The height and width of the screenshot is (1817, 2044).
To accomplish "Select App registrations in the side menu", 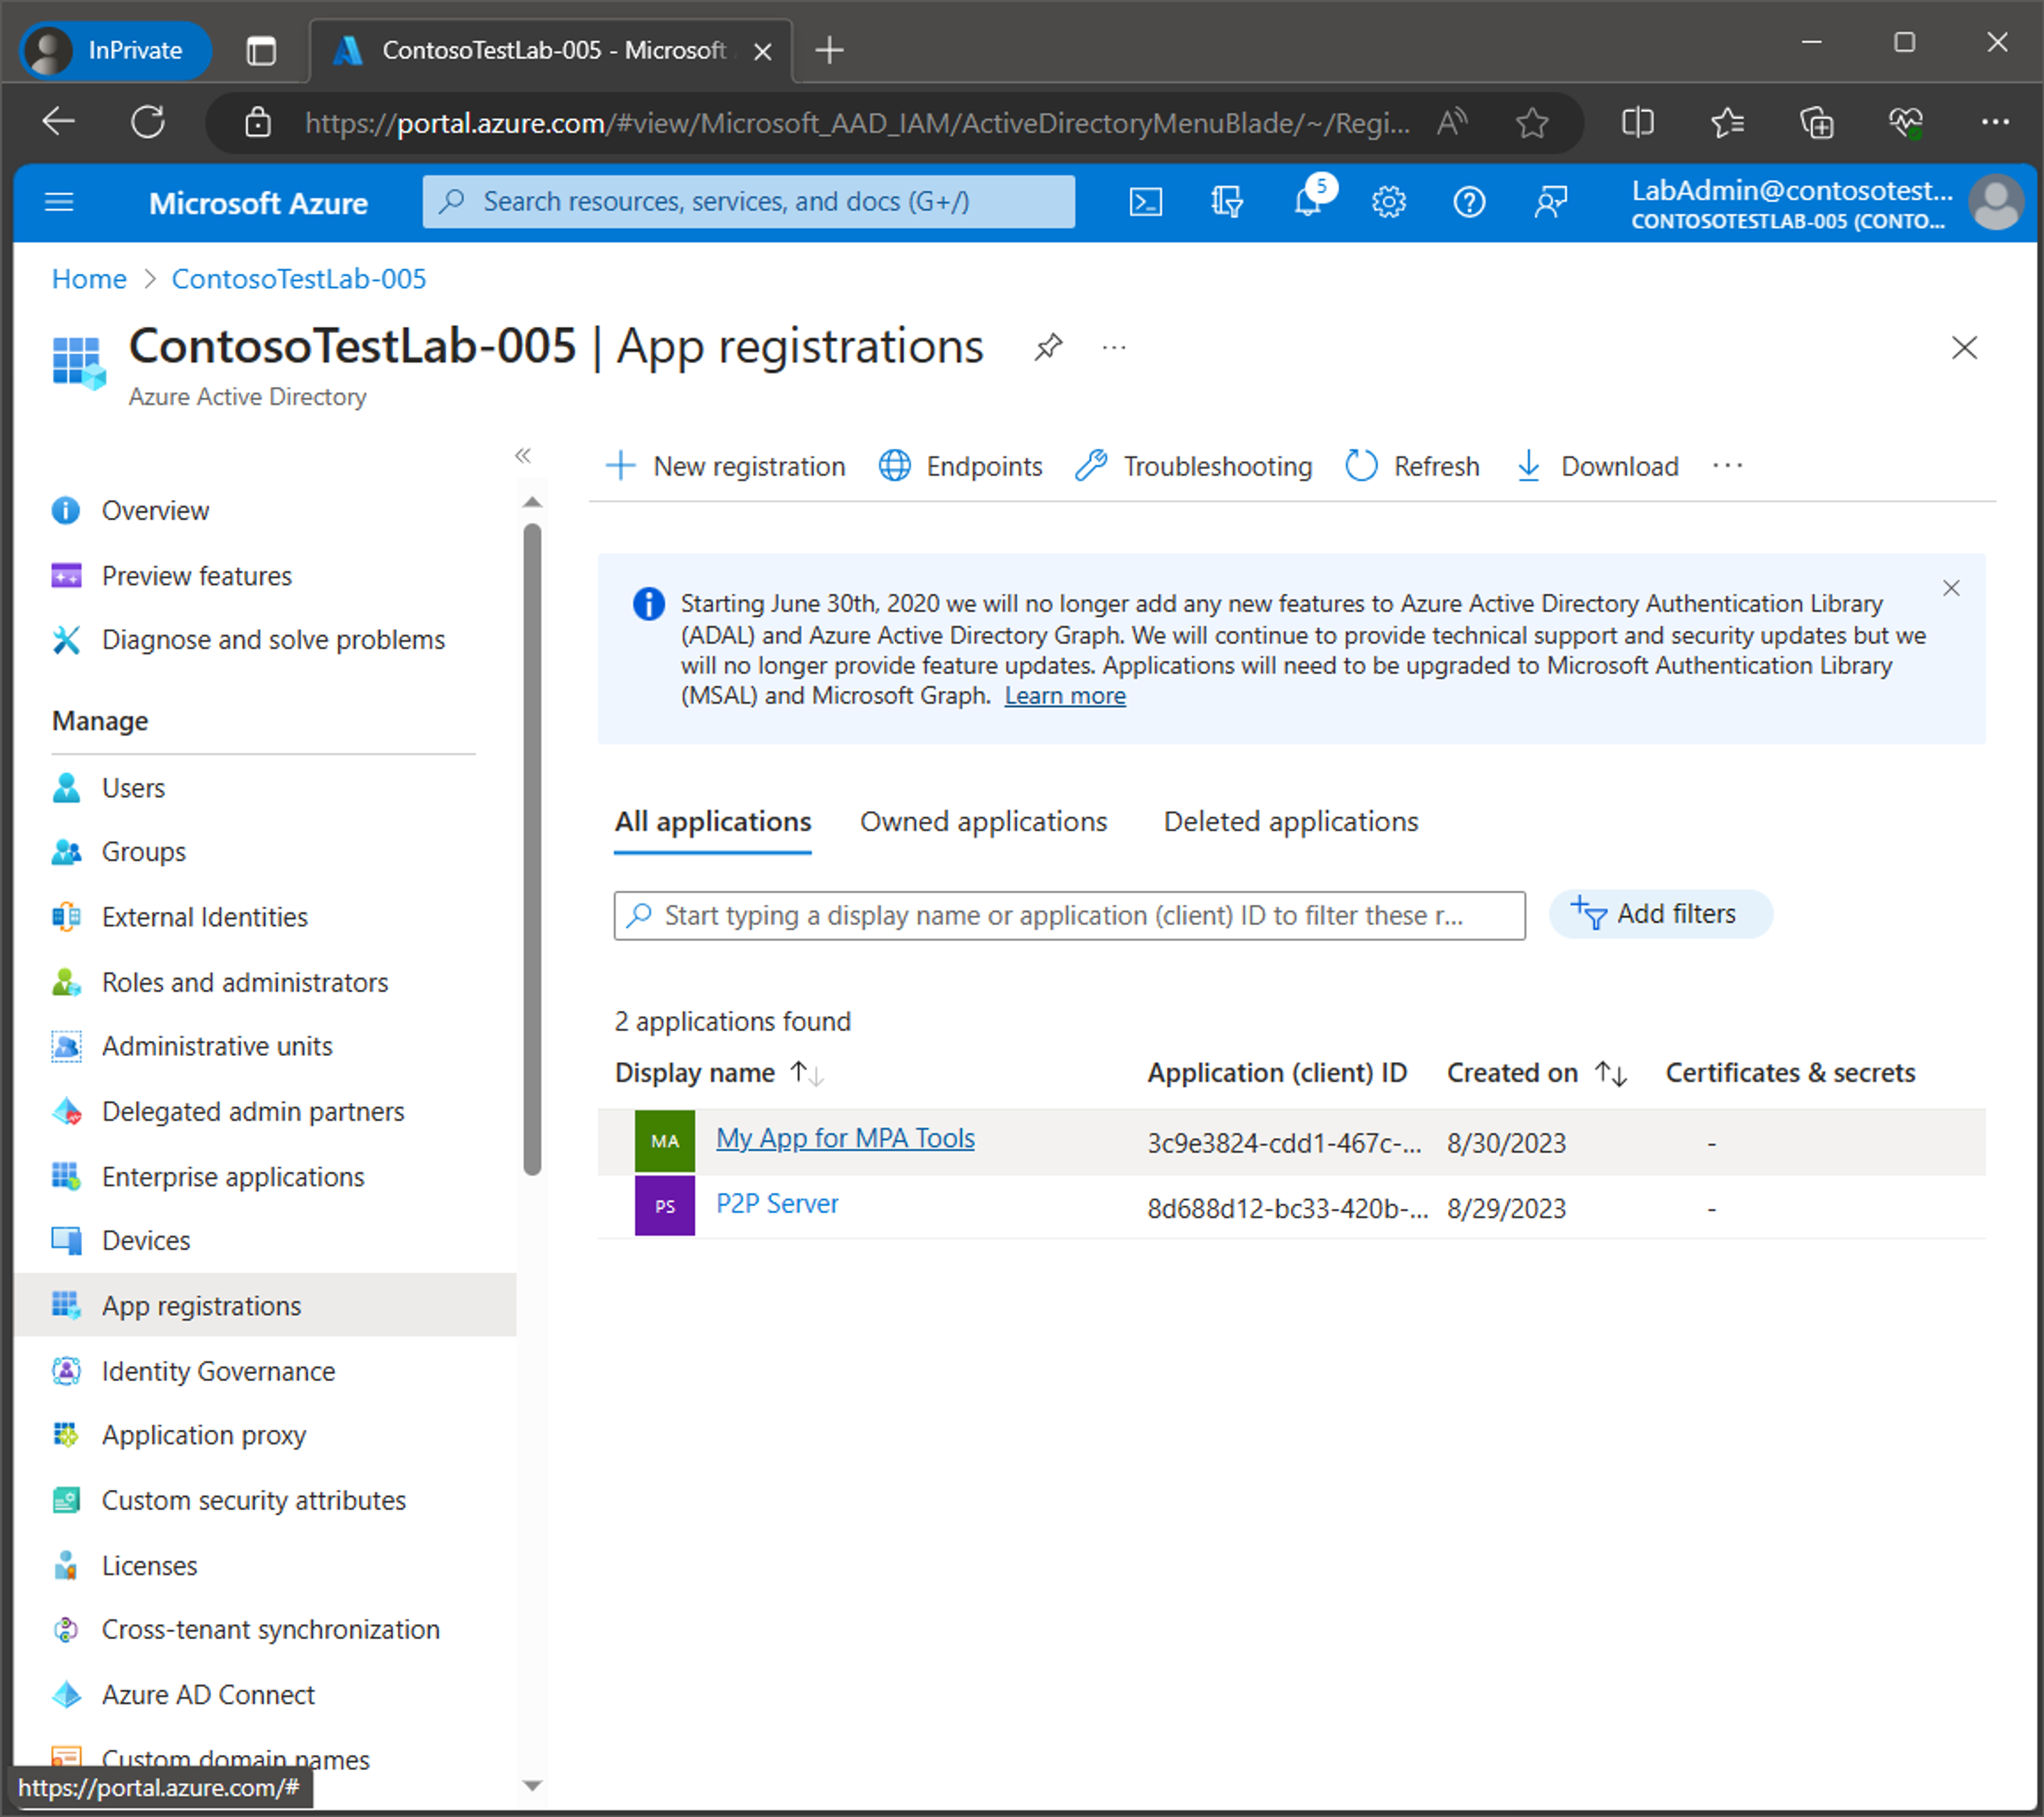I will pyautogui.click(x=266, y=1305).
